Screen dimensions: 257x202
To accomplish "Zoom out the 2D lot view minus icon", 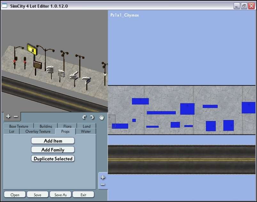I will (103, 185).
